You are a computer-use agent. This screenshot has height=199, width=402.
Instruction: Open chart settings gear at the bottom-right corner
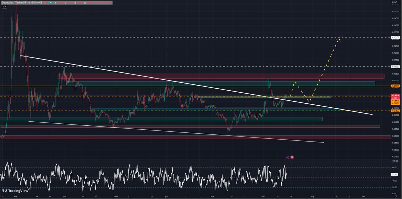pyautogui.click(x=396, y=197)
